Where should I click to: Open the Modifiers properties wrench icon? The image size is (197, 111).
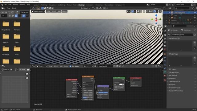tap(165, 58)
